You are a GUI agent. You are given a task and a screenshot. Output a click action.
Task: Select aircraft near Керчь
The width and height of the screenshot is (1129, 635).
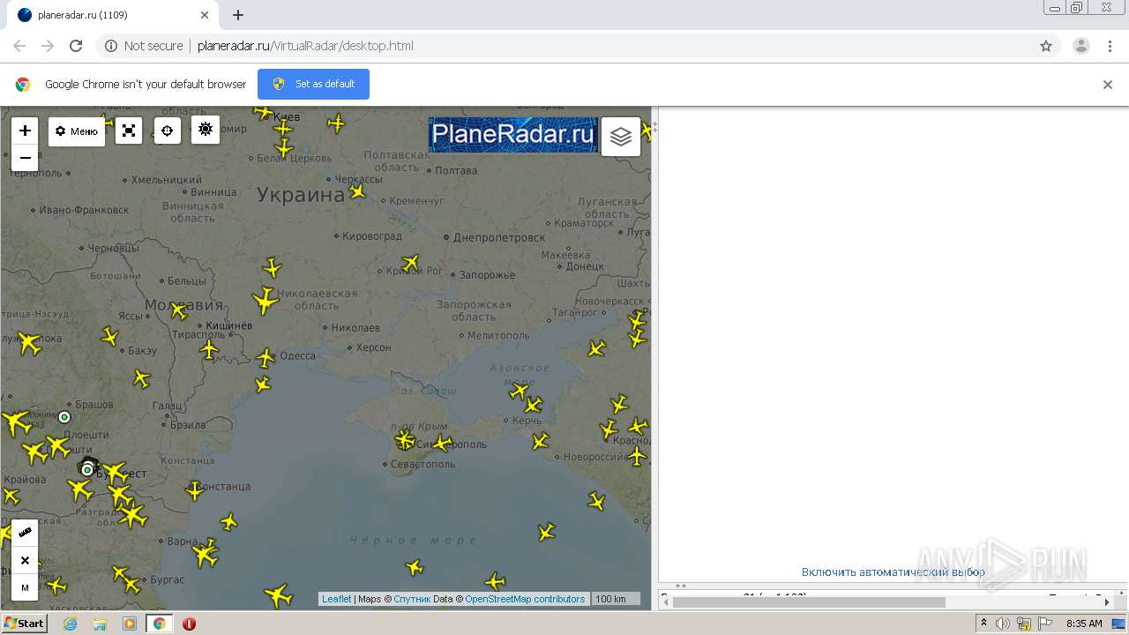pyautogui.click(x=533, y=405)
